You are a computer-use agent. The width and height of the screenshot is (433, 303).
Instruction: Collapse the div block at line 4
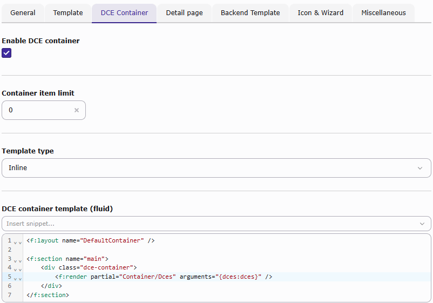click(18, 270)
